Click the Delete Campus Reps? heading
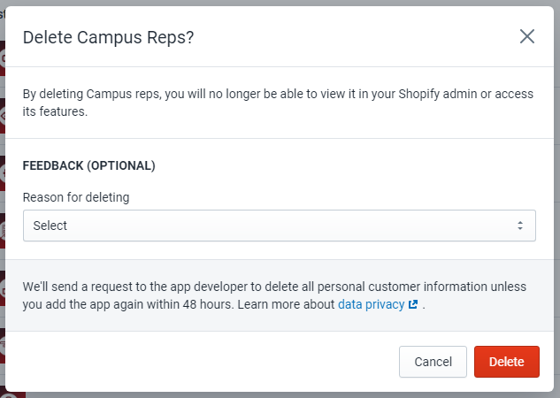Image resolution: width=560 pixels, height=398 pixels. [108, 37]
